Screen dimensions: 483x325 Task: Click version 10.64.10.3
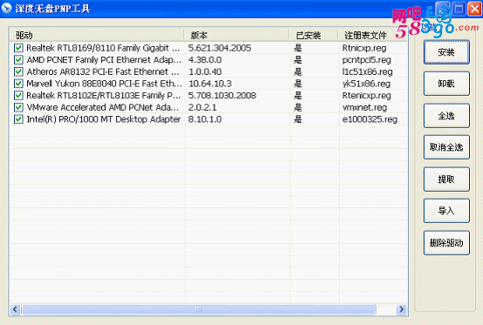click(210, 84)
